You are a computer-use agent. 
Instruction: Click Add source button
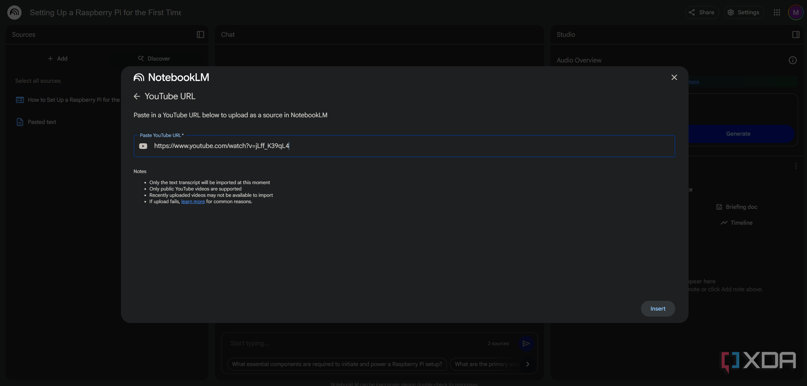(58, 59)
